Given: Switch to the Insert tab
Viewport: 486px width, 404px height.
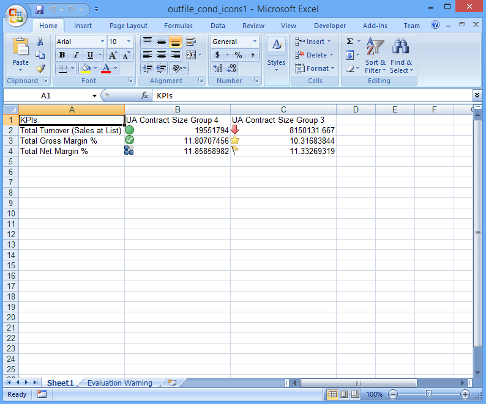Looking at the screenshot, I should point(83,26).
